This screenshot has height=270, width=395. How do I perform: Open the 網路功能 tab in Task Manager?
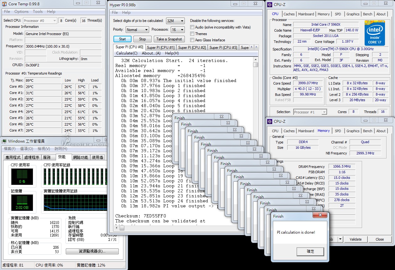click(x=81, y=158)
